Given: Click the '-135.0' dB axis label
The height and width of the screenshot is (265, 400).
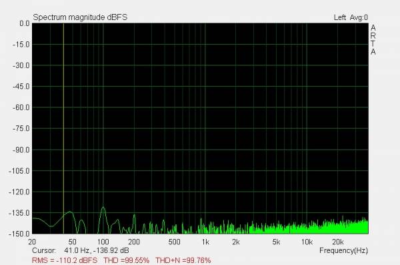Looking at the screenshot, I should pyautogui.click(x=19, y=213).
